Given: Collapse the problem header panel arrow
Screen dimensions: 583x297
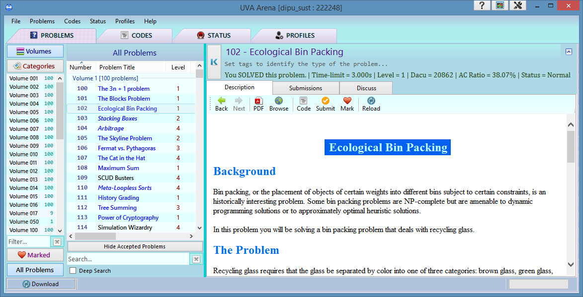Looking at the screenshot, I should point(569,52).
